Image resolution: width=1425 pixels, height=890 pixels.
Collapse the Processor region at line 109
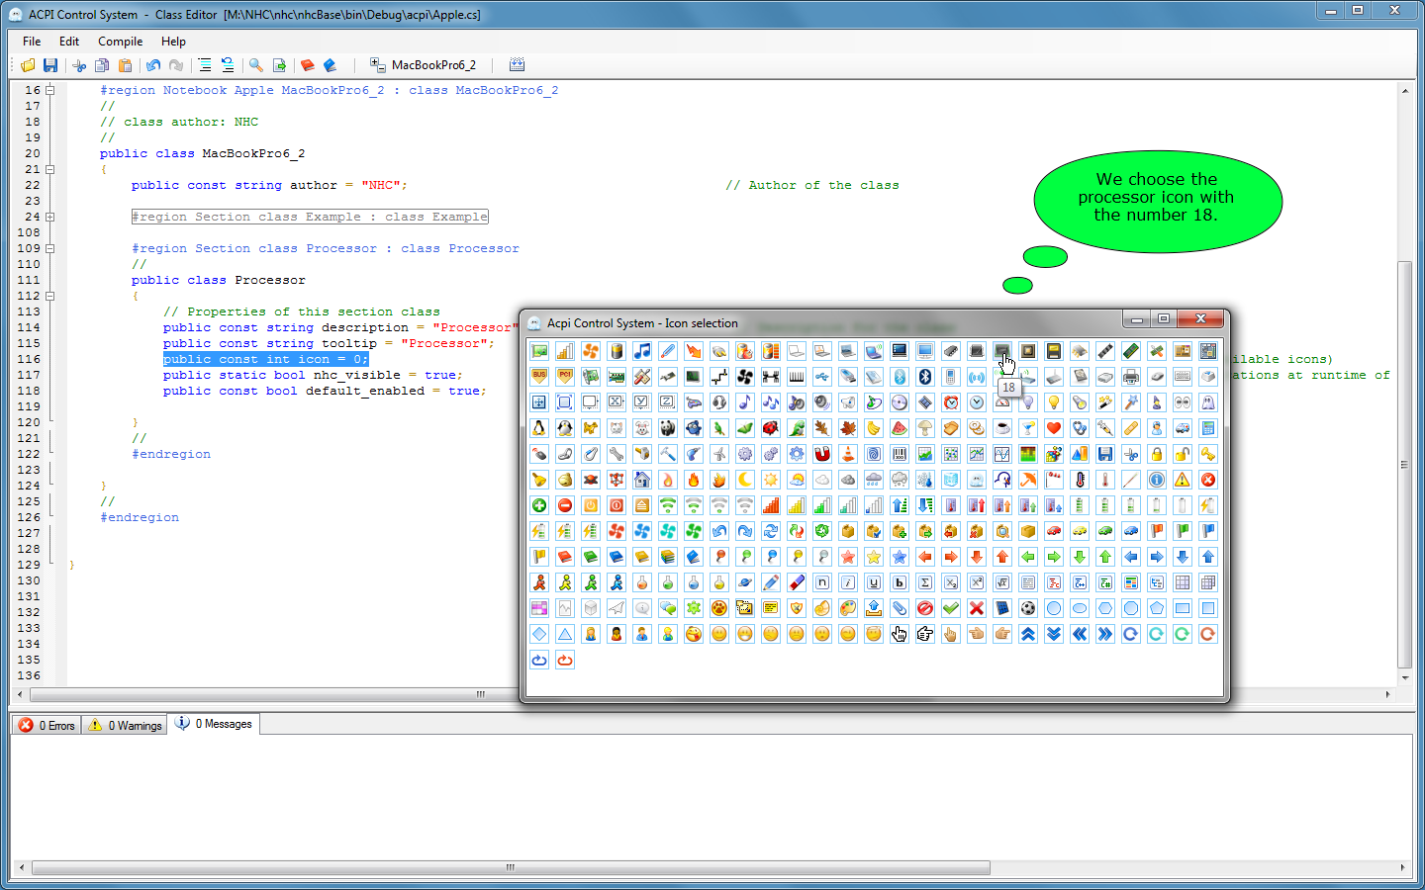(49, 248)
